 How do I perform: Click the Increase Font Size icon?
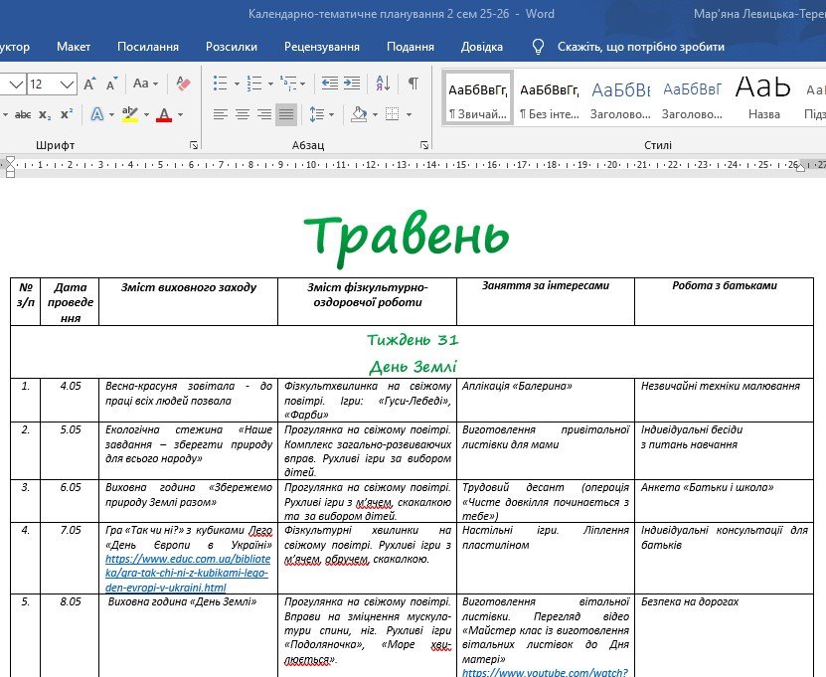(90, 84)
